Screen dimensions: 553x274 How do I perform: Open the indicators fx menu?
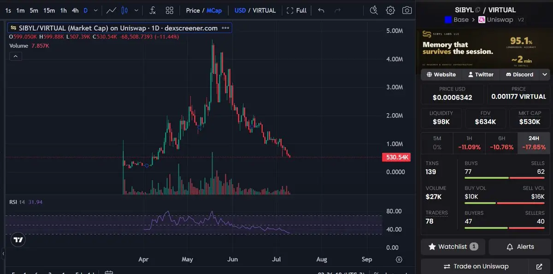point(153,10)
